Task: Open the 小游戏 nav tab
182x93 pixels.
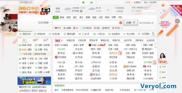Action: coord(84,34)
